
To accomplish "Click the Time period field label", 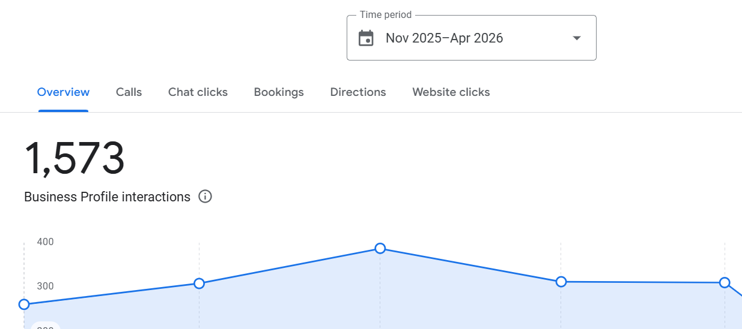I will [x=386, y=15].
